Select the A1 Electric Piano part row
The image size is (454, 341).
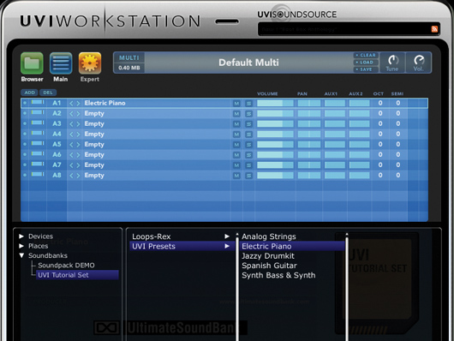[224, 103]
